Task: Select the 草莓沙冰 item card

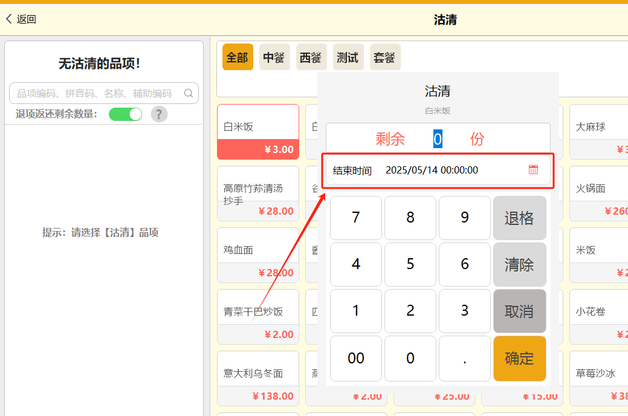Action: click(599, 379)
